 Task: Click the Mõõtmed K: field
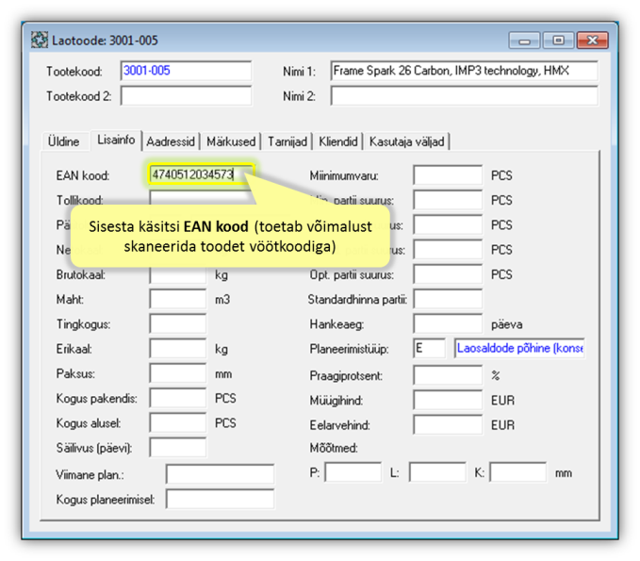[x=518, y=472]
